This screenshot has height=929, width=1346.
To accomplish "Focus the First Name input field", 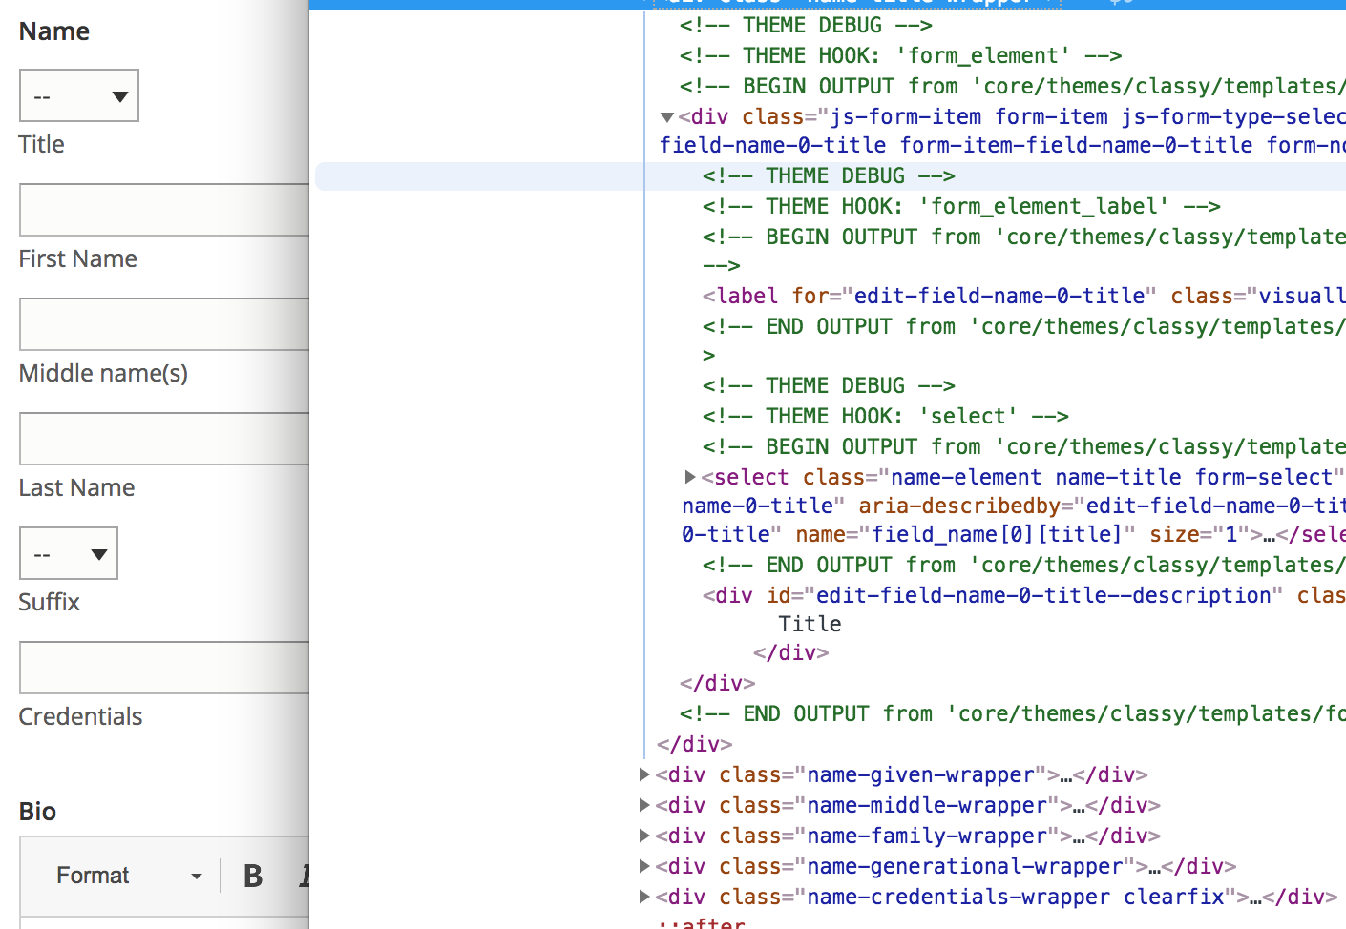I will (x=164, y=210).
